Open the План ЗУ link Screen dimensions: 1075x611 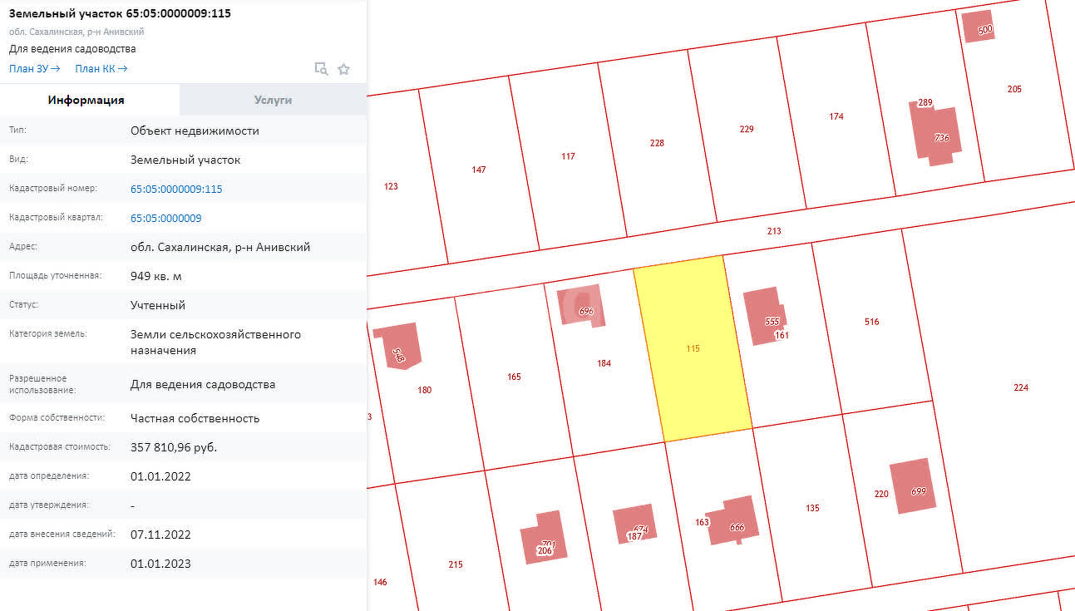coord(34,69)
